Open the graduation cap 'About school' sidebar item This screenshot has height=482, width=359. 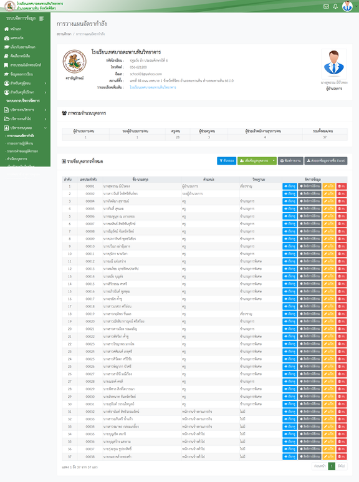coord(20,47)
